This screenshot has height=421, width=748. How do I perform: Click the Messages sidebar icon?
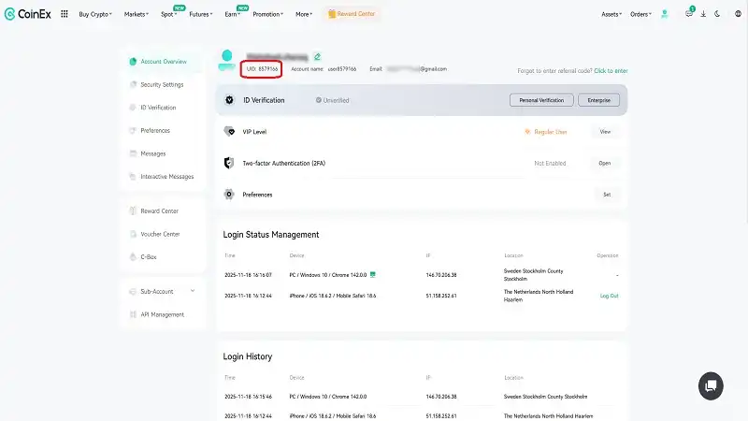coord(133,153)
